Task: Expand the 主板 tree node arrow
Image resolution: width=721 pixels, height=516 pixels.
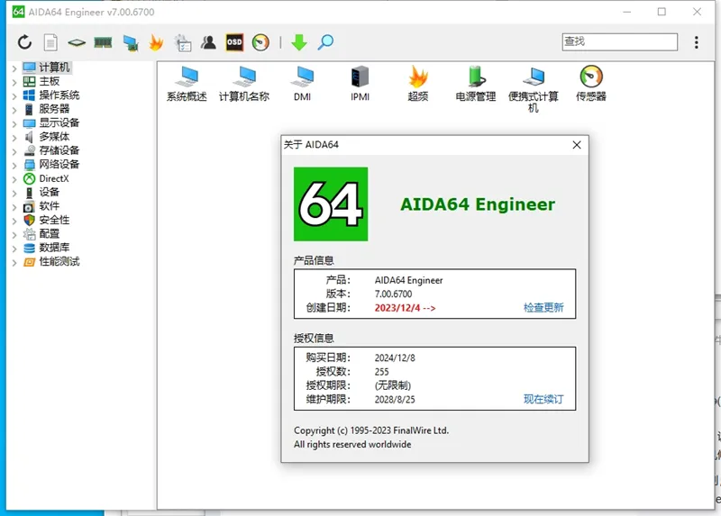Action: [x=14, y=83]
